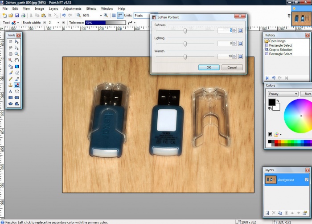Choose the Text tool

tap(10, 91)
